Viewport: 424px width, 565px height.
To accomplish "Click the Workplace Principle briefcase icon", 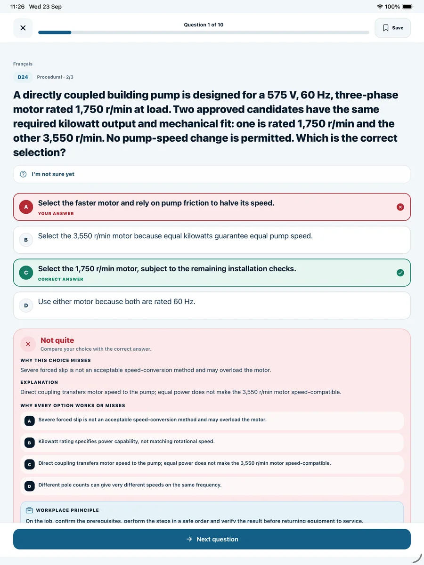I will pos(29,510).
